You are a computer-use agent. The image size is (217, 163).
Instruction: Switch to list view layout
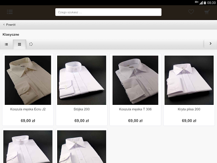pyautogui.click(x=6, y=44)
